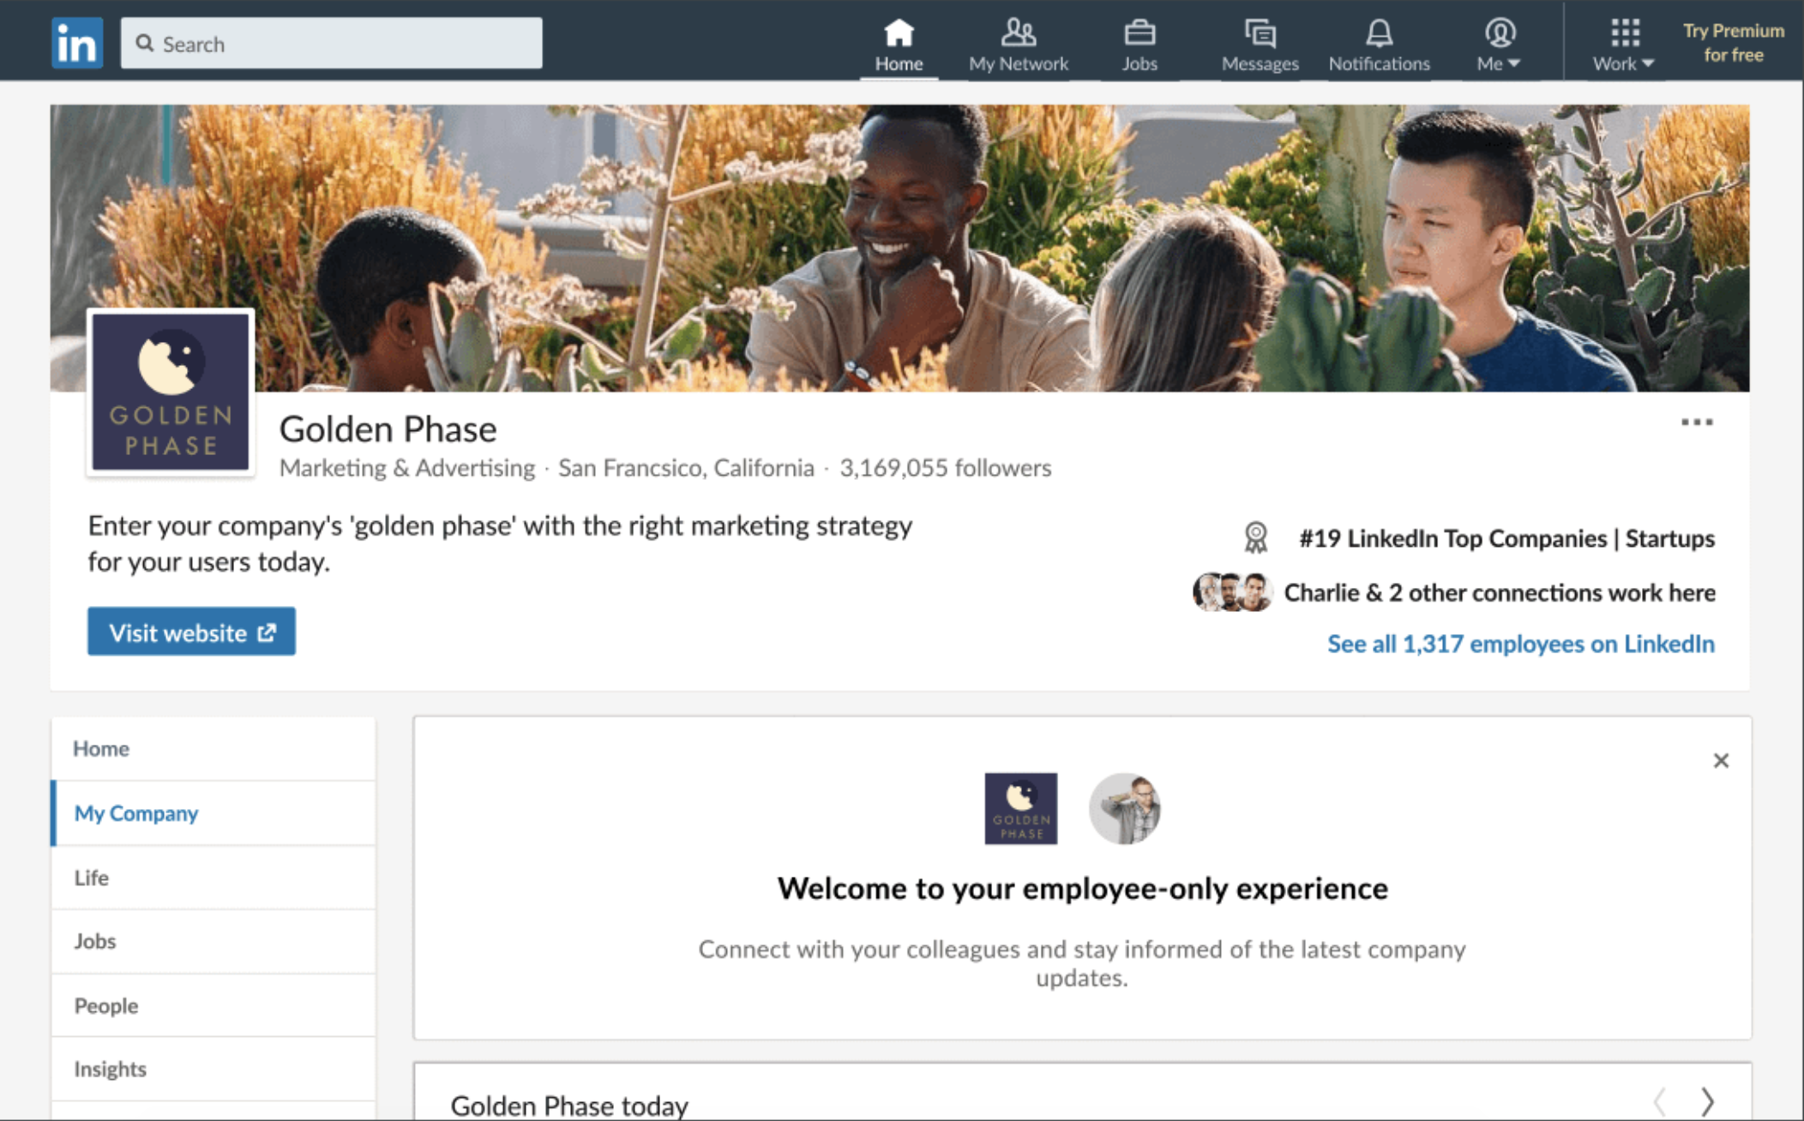Click external link icon on Visit website
The height and width of the screenshot is (1121, 1804).
click(267, 632)
